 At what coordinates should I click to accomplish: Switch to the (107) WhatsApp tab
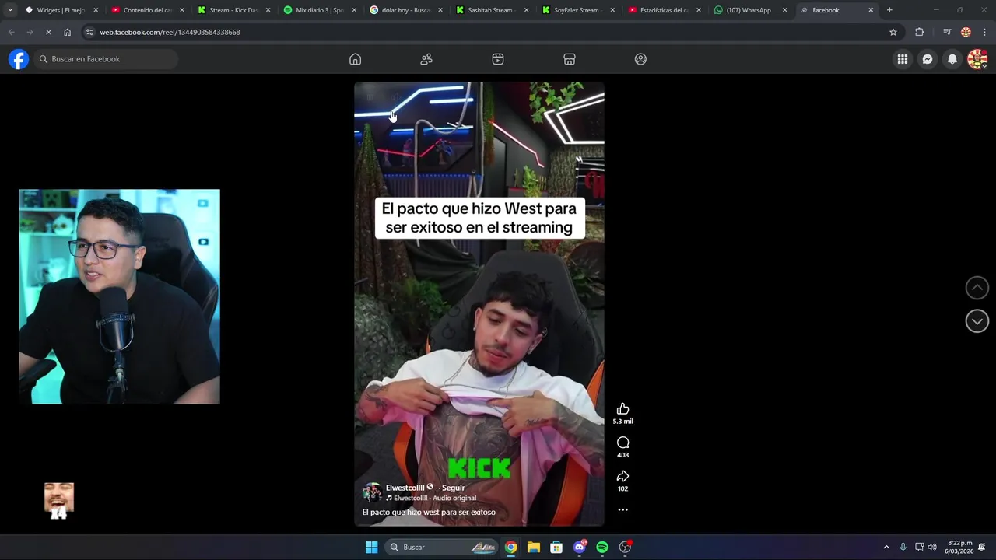[749, 10]
